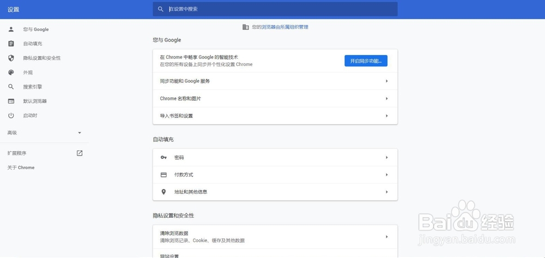Image resolution: width=545 pixels, height=258 pixels.
Task: Click the shield icon for 隐私设置和安全性
Action: point(11,58)
